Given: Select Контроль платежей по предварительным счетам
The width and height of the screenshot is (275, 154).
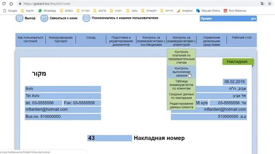Looking at the screenshot, I should (181, 57).
